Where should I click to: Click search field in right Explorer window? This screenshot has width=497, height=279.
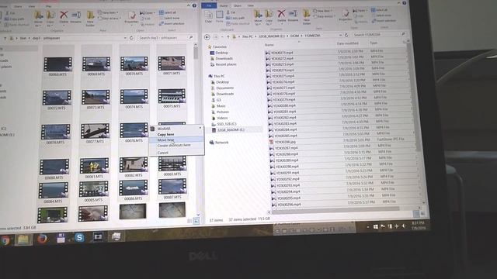[x=379, y=34]
